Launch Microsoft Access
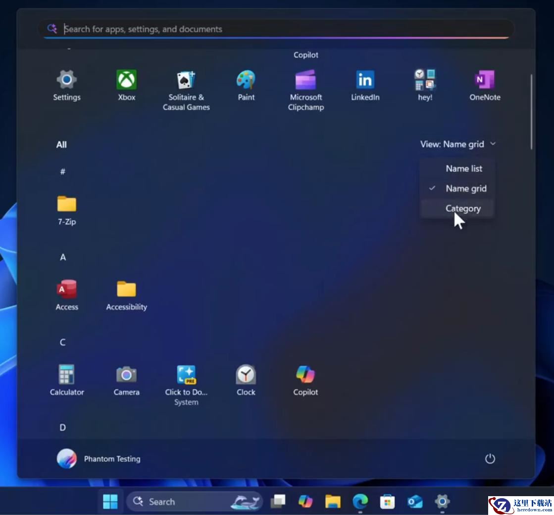This screenshot has width=554, height=515. (x=67, y=296)
